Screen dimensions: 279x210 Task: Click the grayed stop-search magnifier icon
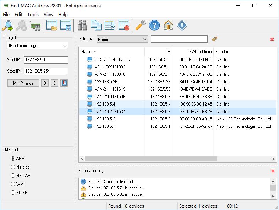coord(21,25)
